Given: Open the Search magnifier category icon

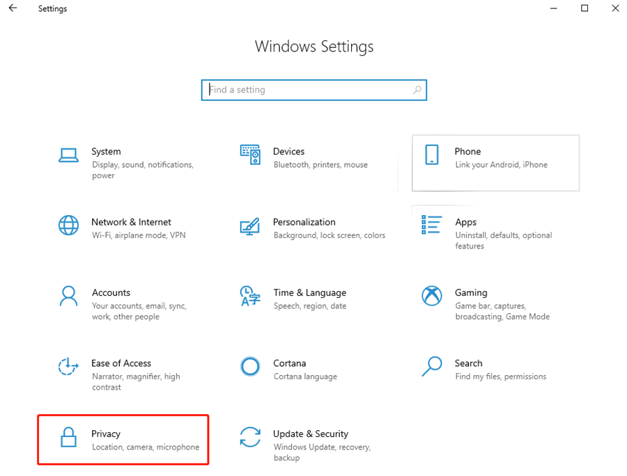Looking at the screenshot, I should pos(432,366).
